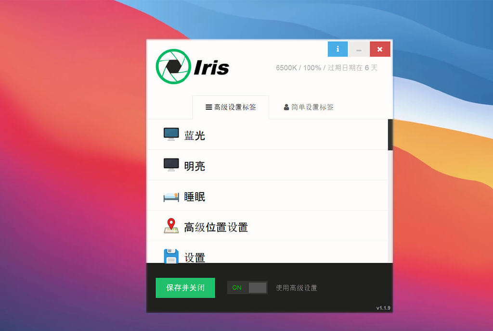This screenshot has width=493, height=331.
Task: Open 高级位置设置 row
Action: tap(268, 226)
